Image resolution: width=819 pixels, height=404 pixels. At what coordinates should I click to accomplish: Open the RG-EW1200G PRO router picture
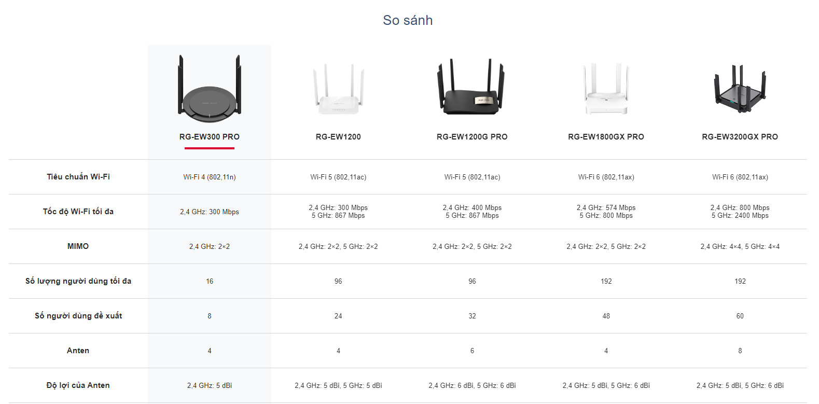pos(471,87)
